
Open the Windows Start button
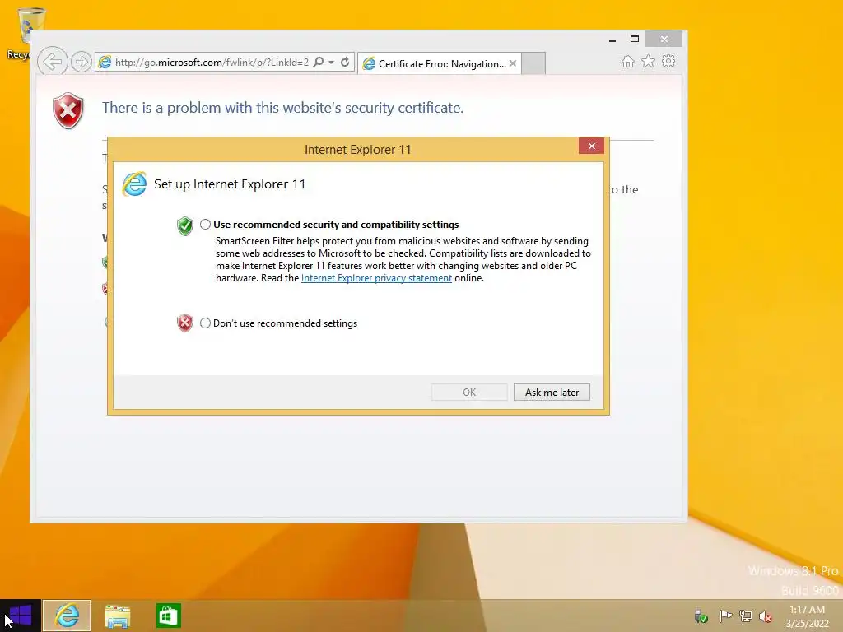coord(21,616)
